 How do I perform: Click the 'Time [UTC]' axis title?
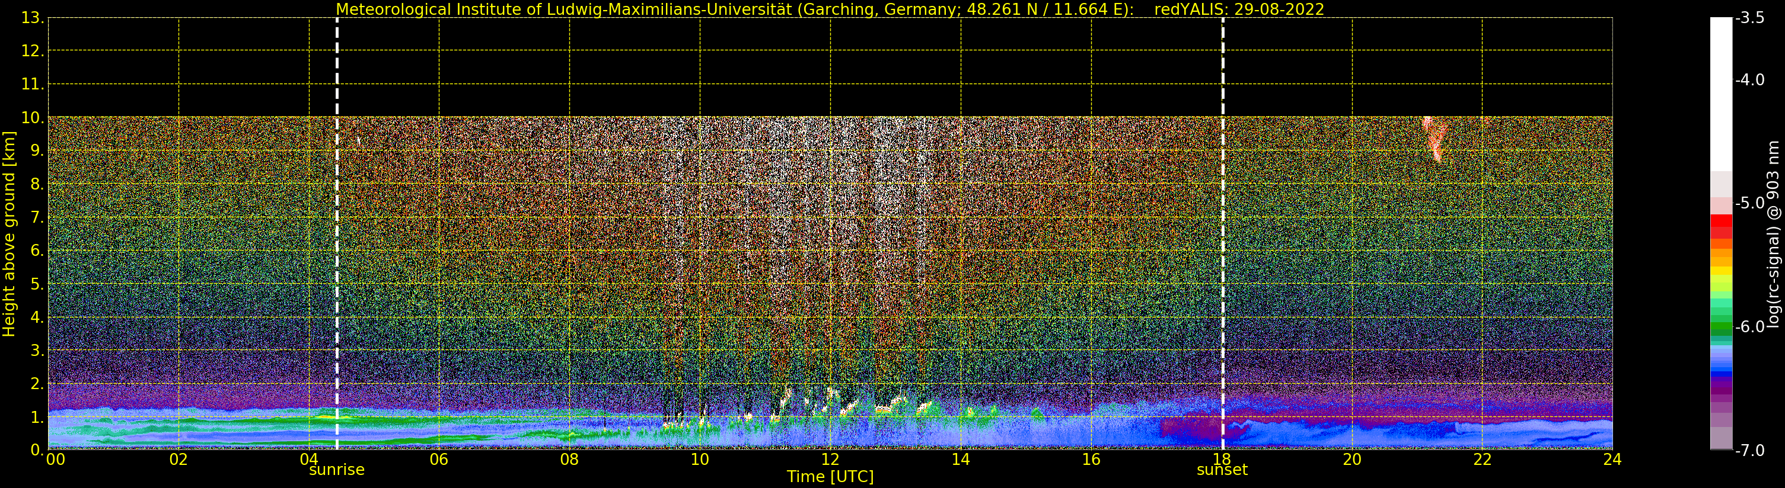coord(830,477)
